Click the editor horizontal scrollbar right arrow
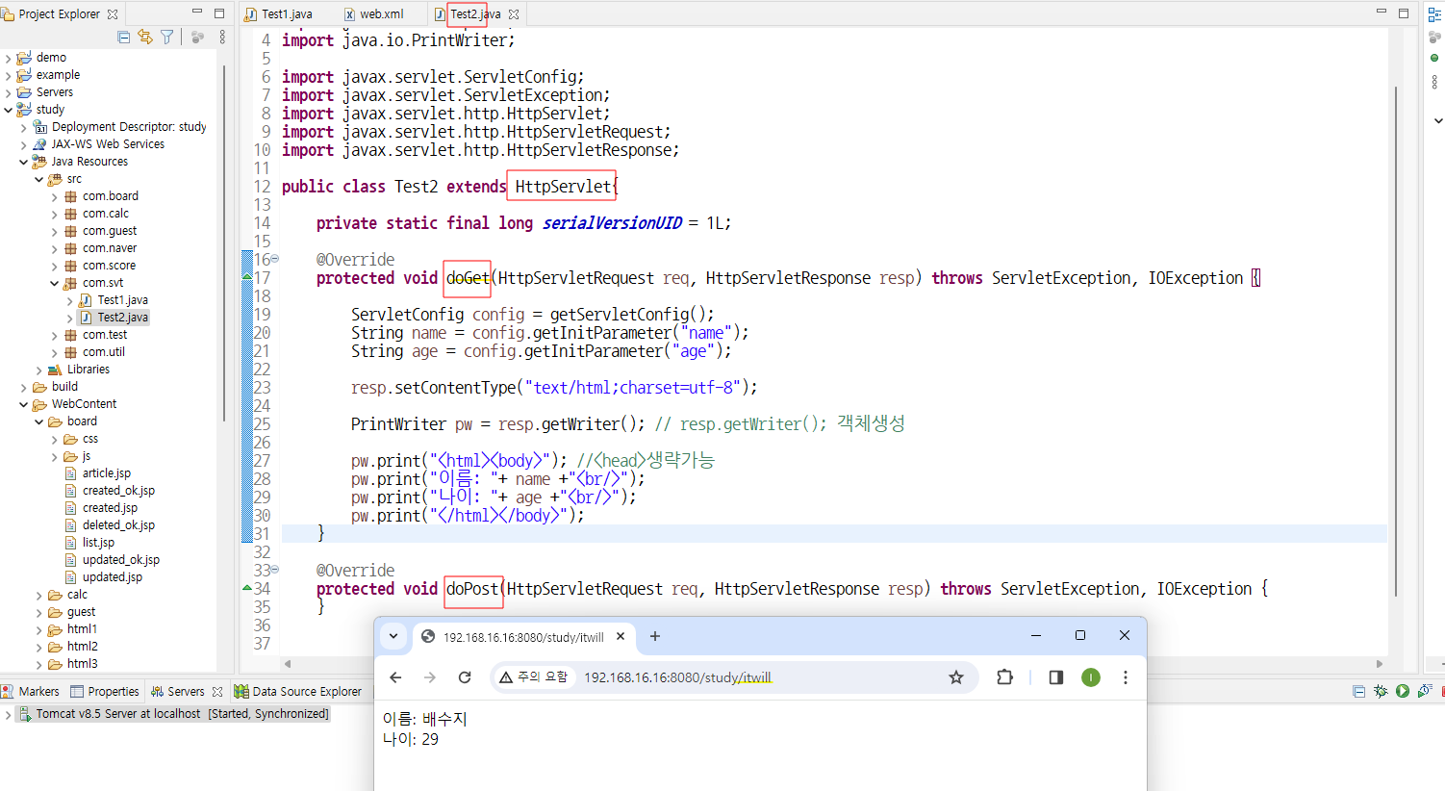The image size is (1445, 791). pos(1380,664)
